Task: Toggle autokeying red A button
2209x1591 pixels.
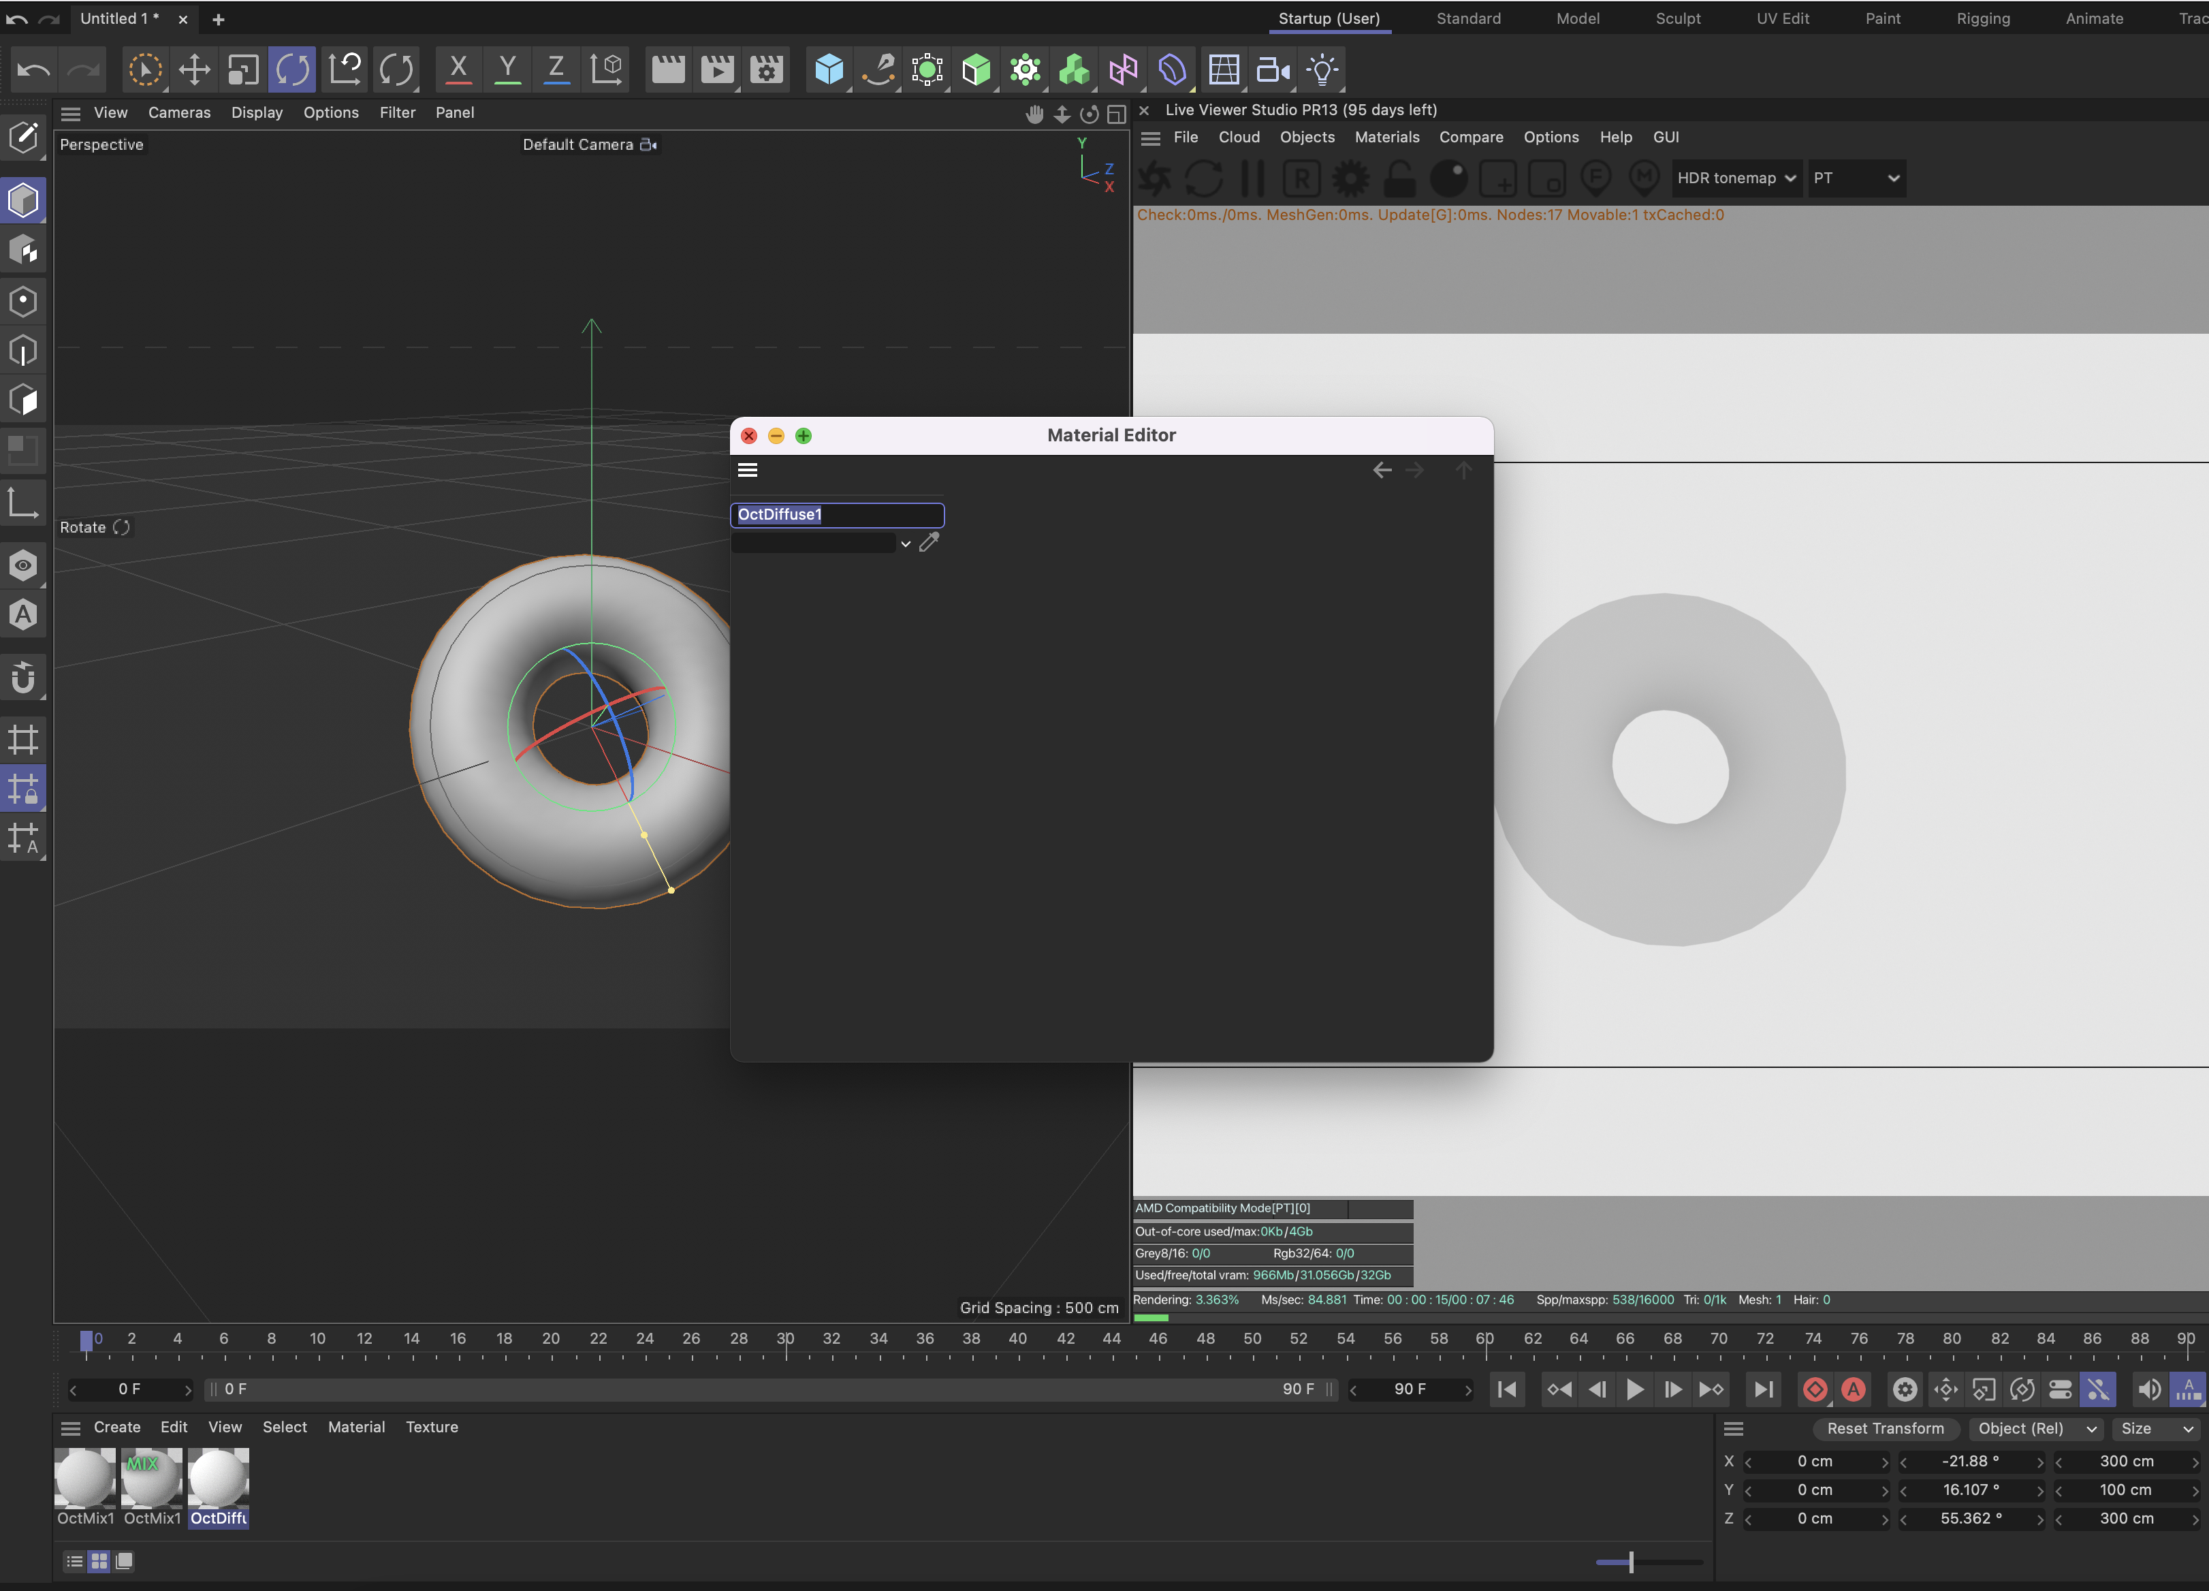Action: tap(1854, 1389)
